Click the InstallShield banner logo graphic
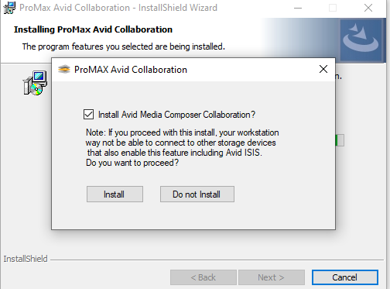 (361, 40)
